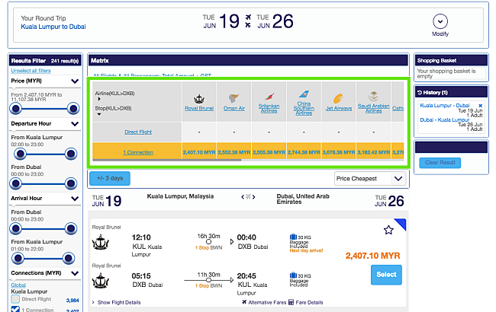Screen dimensions: 496x312
Task: Collapse the Price (MYR) filter section
Action: [x=75, y=81]
